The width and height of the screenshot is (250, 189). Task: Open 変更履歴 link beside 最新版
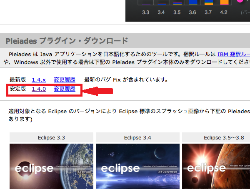point(65,80)
